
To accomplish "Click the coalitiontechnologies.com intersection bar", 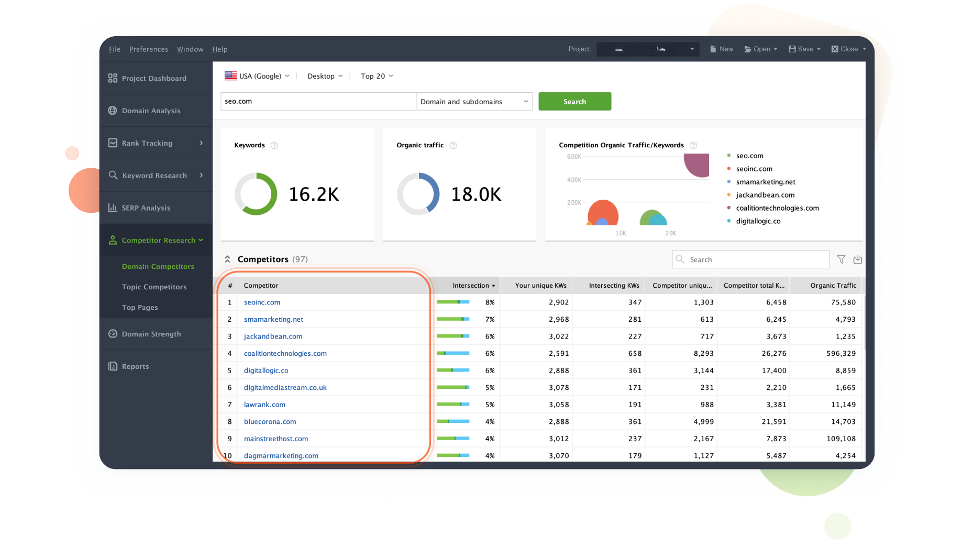I will [453, 353].
